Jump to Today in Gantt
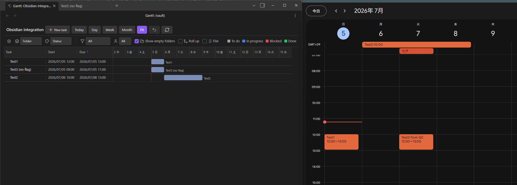The image size is (517, 185). click(x=79, y=30)
